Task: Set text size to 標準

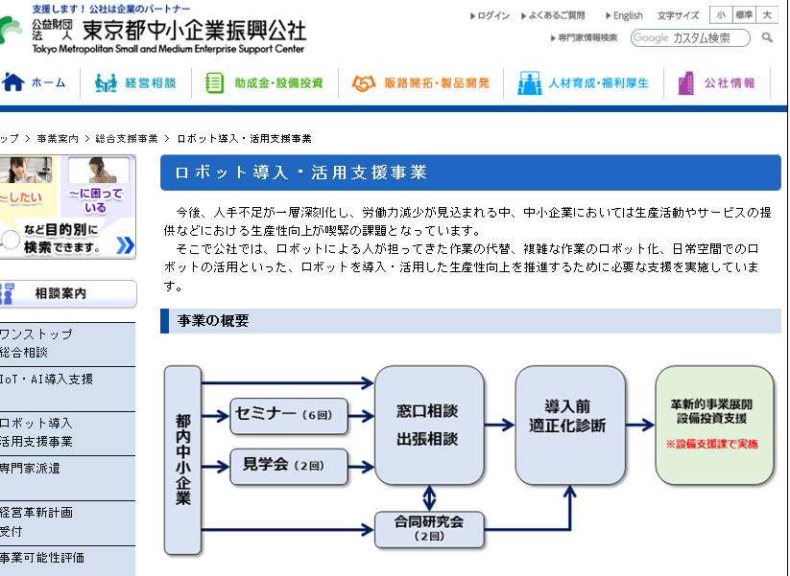Action: (744, 15)
